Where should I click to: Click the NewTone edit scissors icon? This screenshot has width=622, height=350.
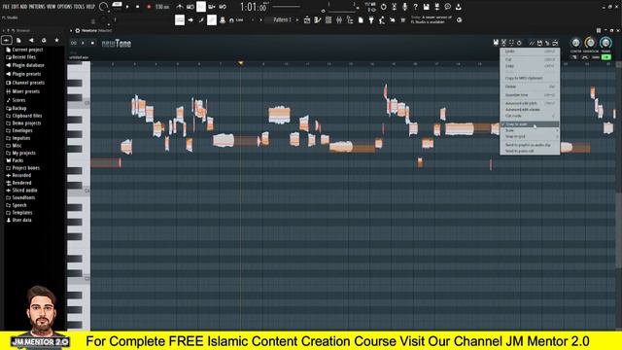503,43
